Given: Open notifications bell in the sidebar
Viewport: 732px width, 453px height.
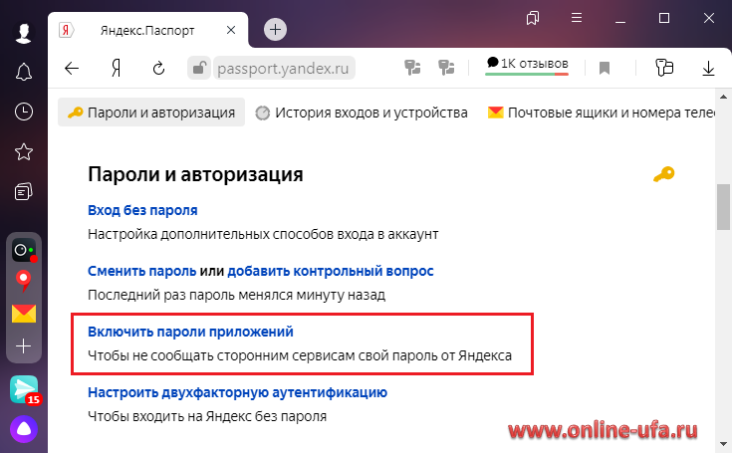Looking at the screenshot, I should [x=24, y=73].
